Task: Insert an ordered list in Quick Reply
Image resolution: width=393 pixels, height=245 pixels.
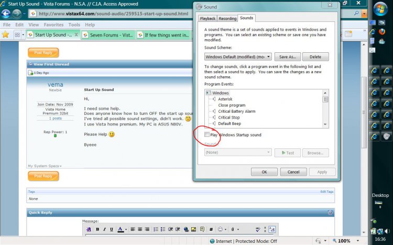Action: (156, 229)
